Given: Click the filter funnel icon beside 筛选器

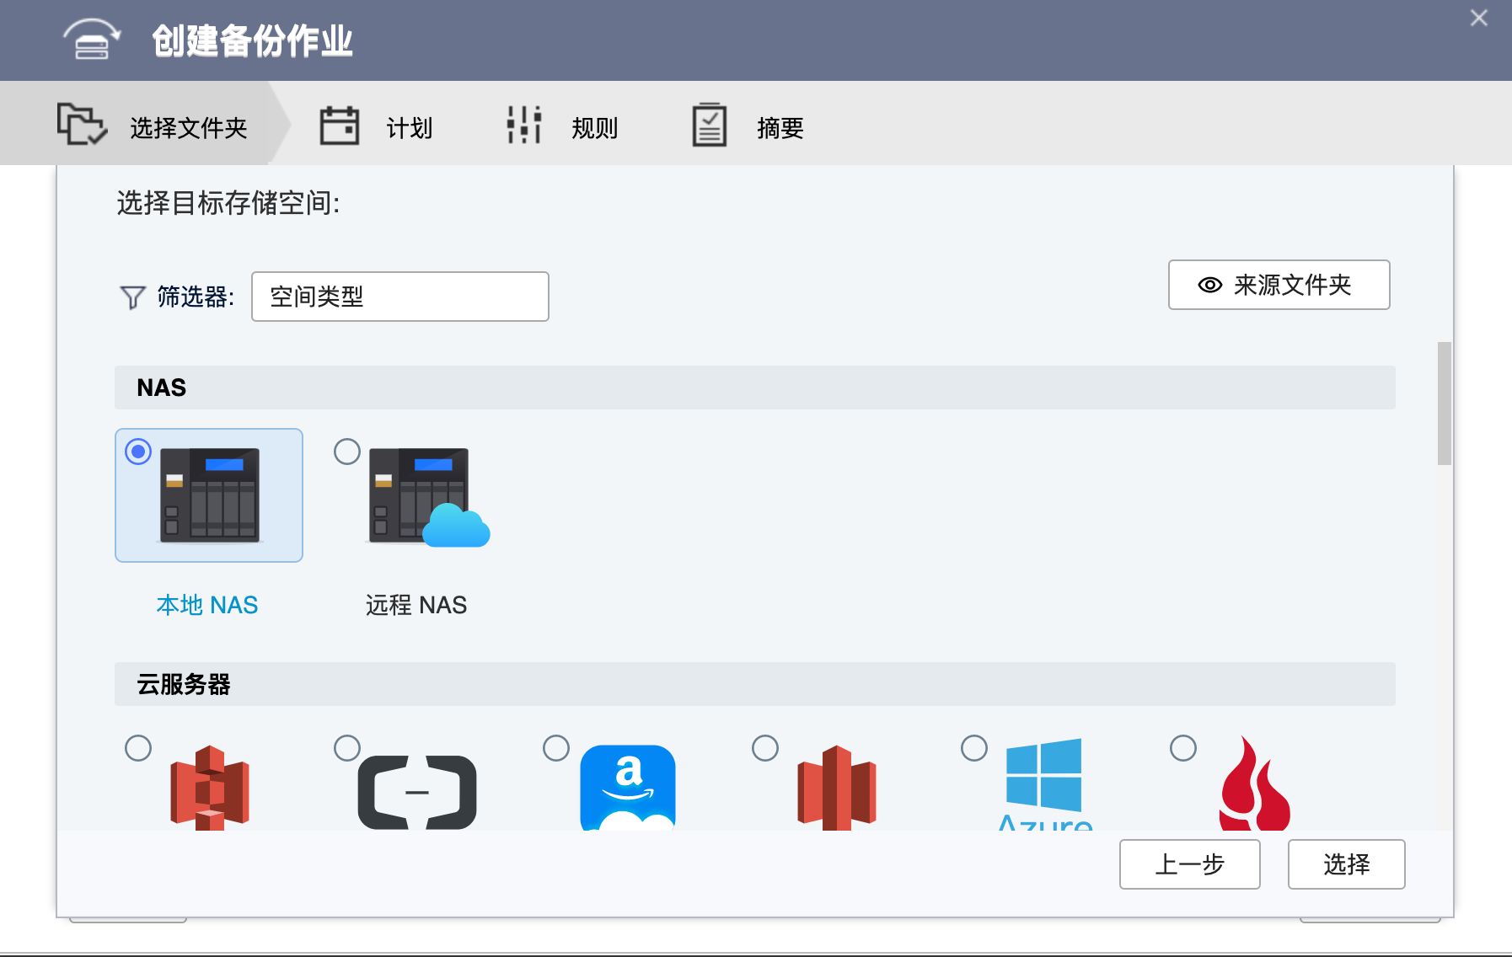Looking at the screenshot, I should (x=131, y=297).
